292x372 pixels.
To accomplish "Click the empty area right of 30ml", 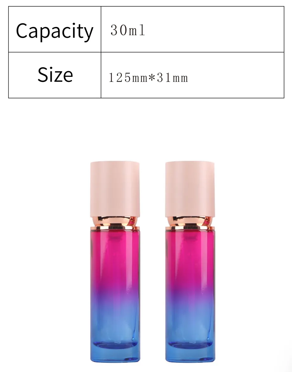I will [x=215, y=30].
